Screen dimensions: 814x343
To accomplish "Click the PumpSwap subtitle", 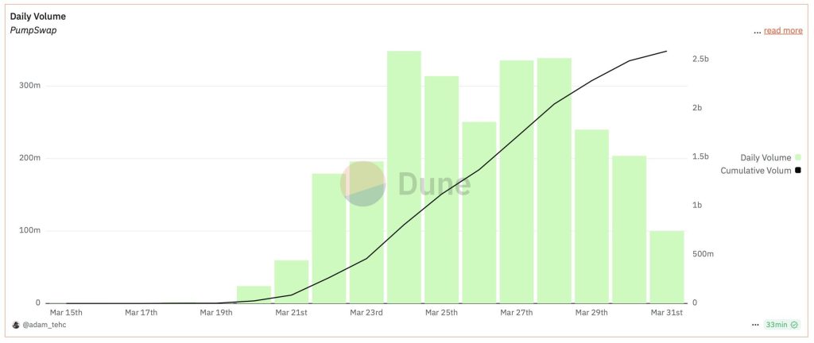I will (33, 31).
